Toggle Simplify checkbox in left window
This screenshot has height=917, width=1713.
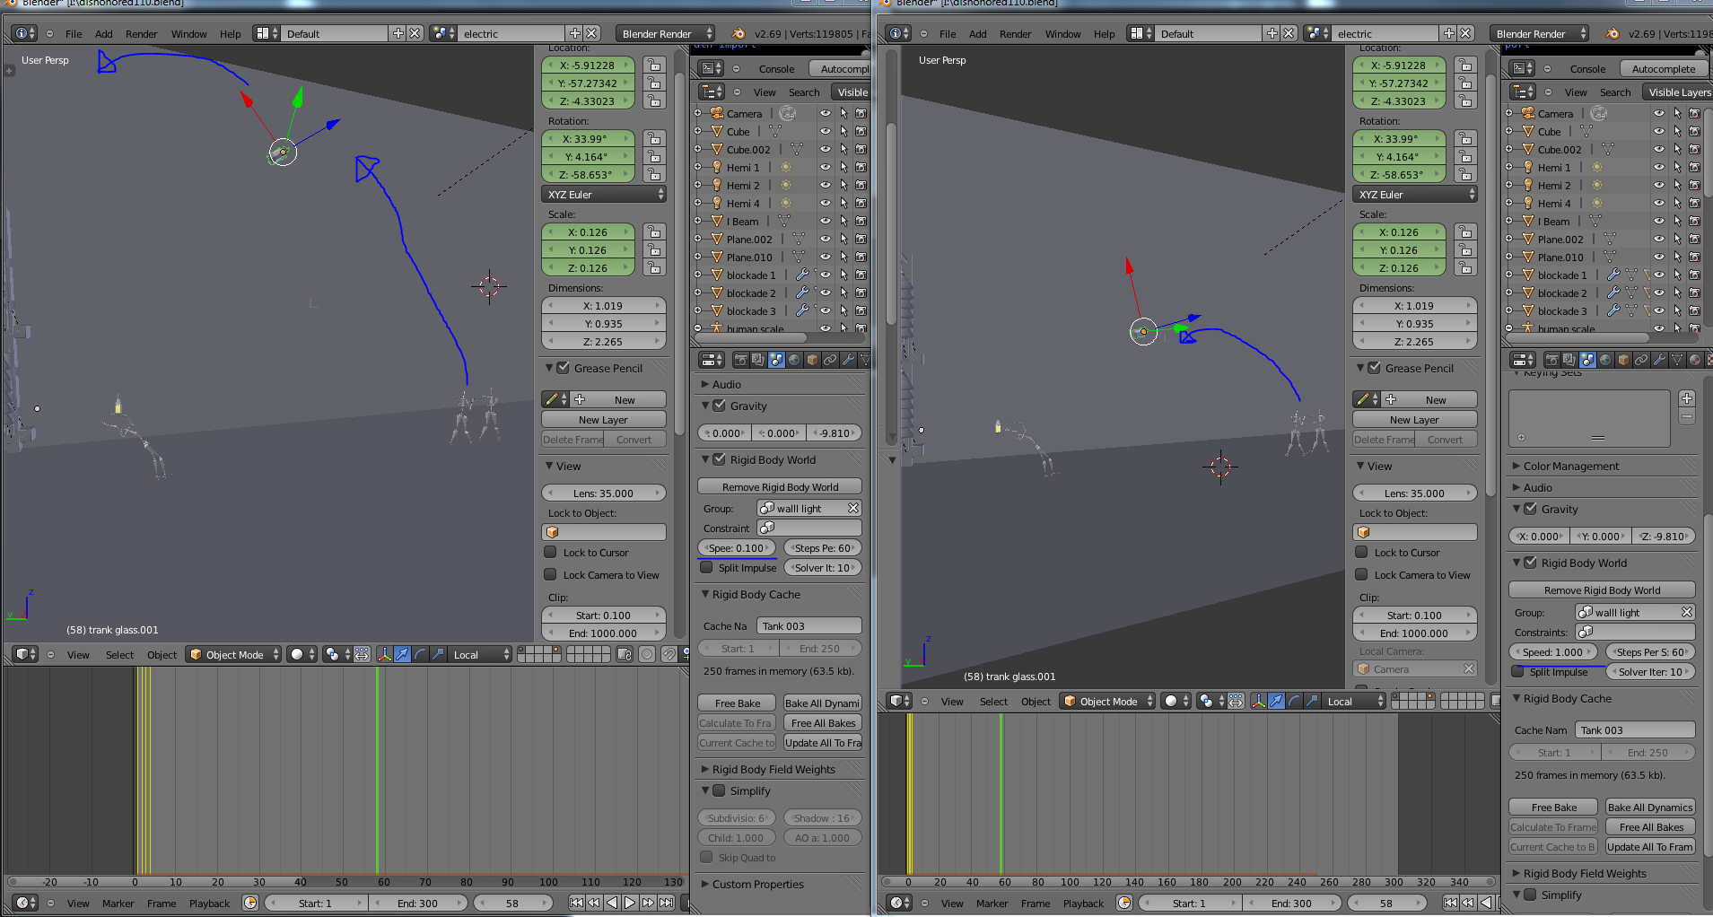click(719, 790)
